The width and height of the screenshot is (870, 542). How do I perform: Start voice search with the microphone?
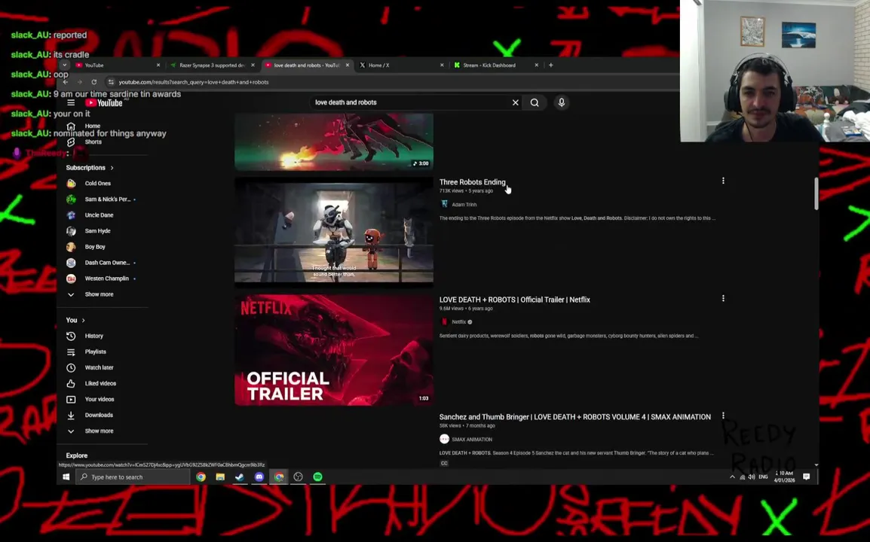tap(562, 102)
